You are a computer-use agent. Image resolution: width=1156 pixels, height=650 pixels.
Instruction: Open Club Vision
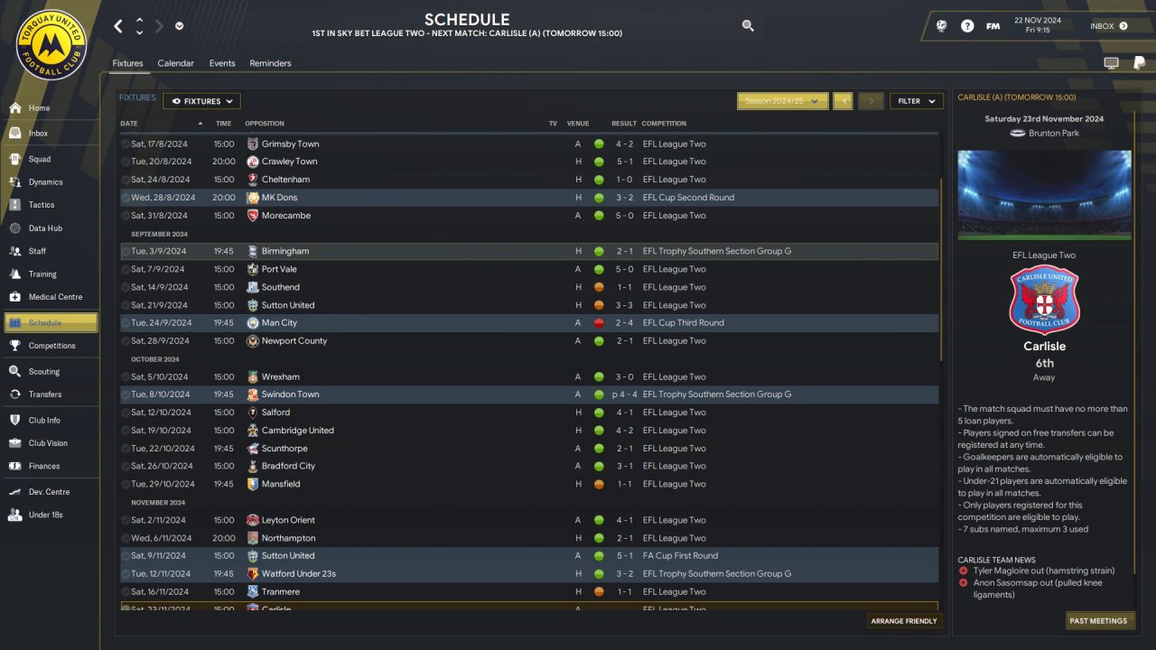50,443
